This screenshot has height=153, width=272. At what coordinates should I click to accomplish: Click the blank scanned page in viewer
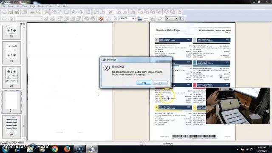70,81
